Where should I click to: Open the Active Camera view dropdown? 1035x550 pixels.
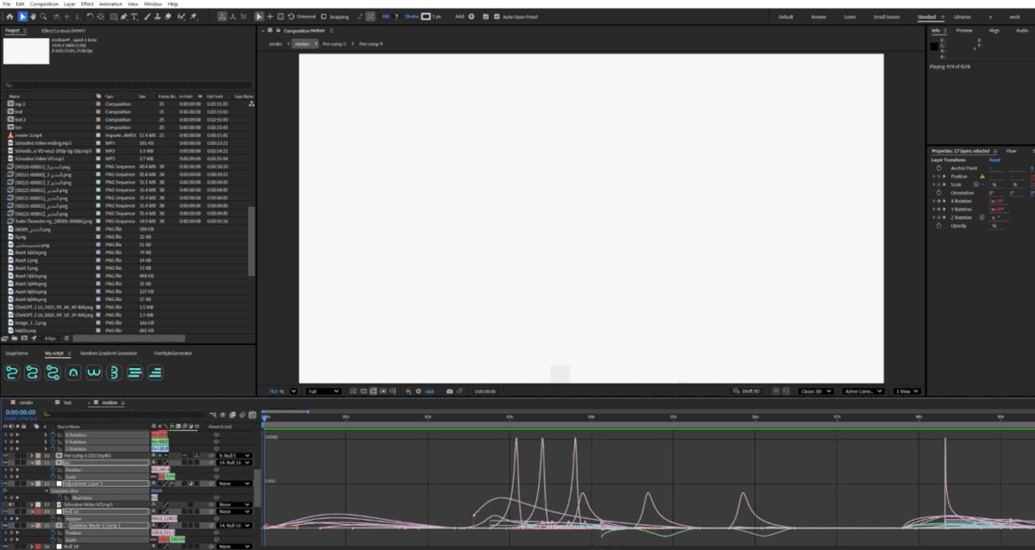[864, 391]
